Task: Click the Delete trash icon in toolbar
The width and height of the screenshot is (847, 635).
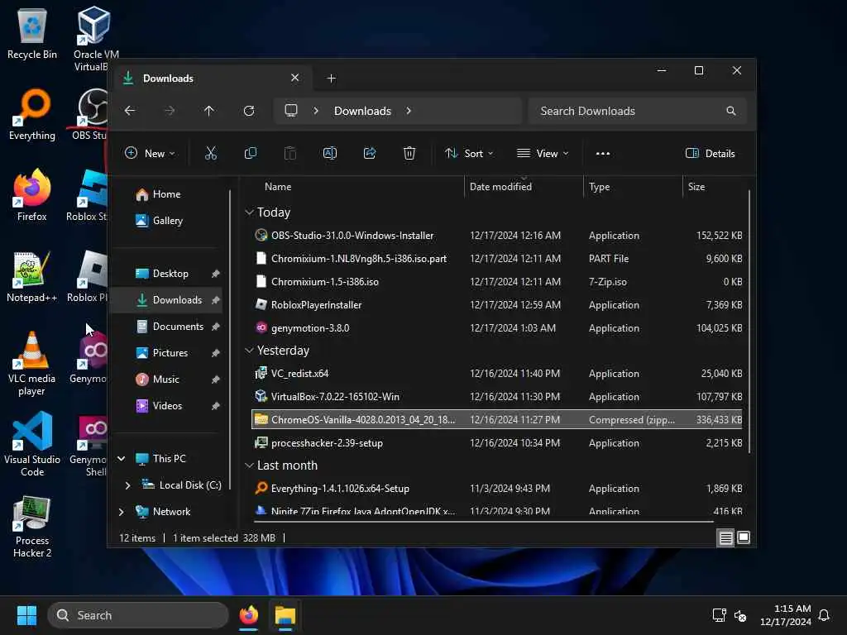Action: pyautogui.click(x=409, y=153)
